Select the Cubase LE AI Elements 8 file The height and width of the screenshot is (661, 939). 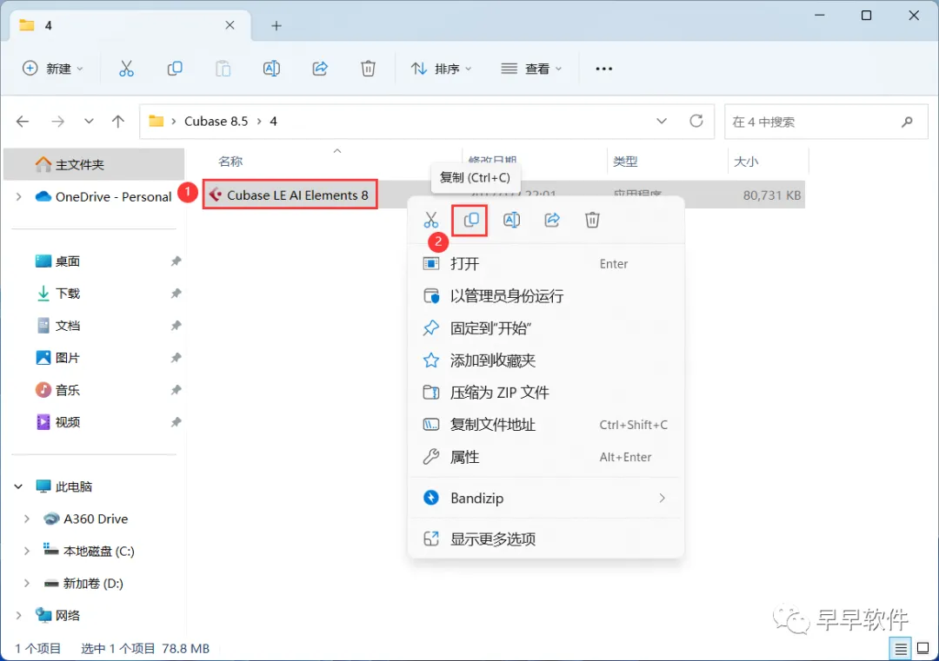pos(290,195)
